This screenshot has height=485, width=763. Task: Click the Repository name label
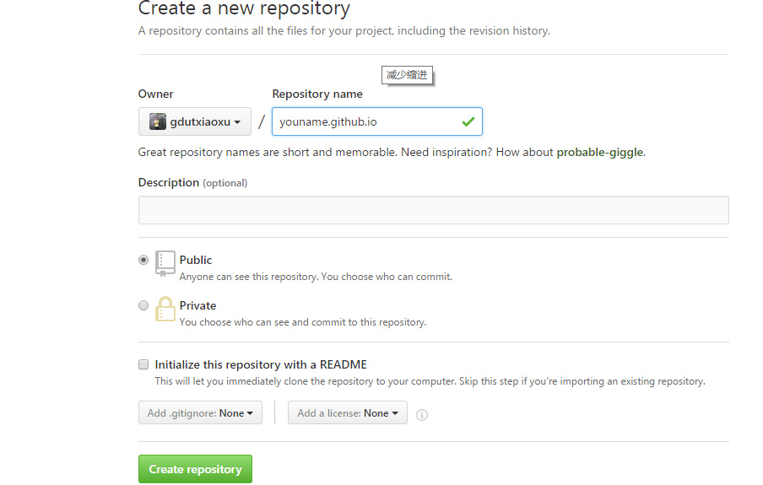click(317, 94)
